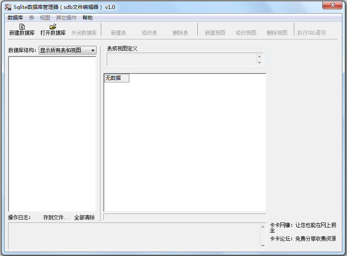Open the 卡卡论坛 link
This screenshot has height=256, width=347.
pos(303,239)
